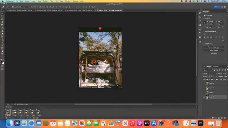Select the Brush tool
Image resolution: width=228 pixels, height=128 pixels.
2,28
